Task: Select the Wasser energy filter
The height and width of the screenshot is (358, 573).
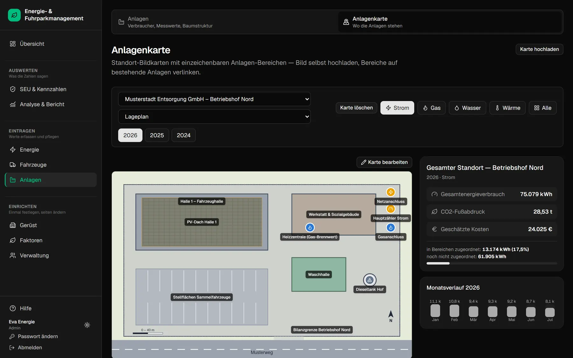Action: [x=467, y=108]
